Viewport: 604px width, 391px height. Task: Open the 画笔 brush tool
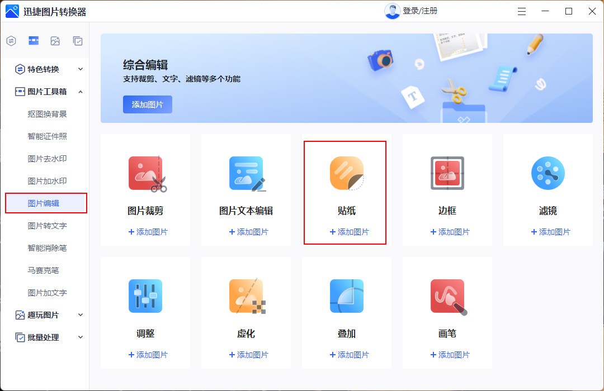447,313
